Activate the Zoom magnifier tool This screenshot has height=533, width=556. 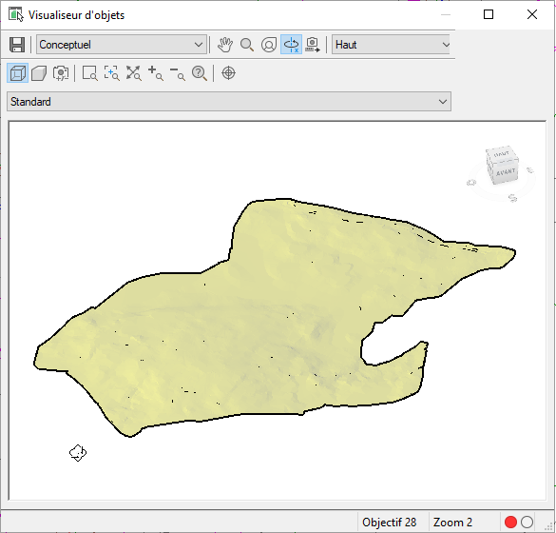click(247, 45)
